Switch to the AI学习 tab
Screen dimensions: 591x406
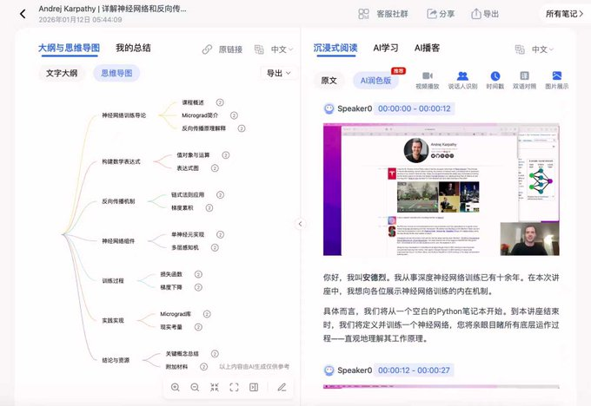386,49
